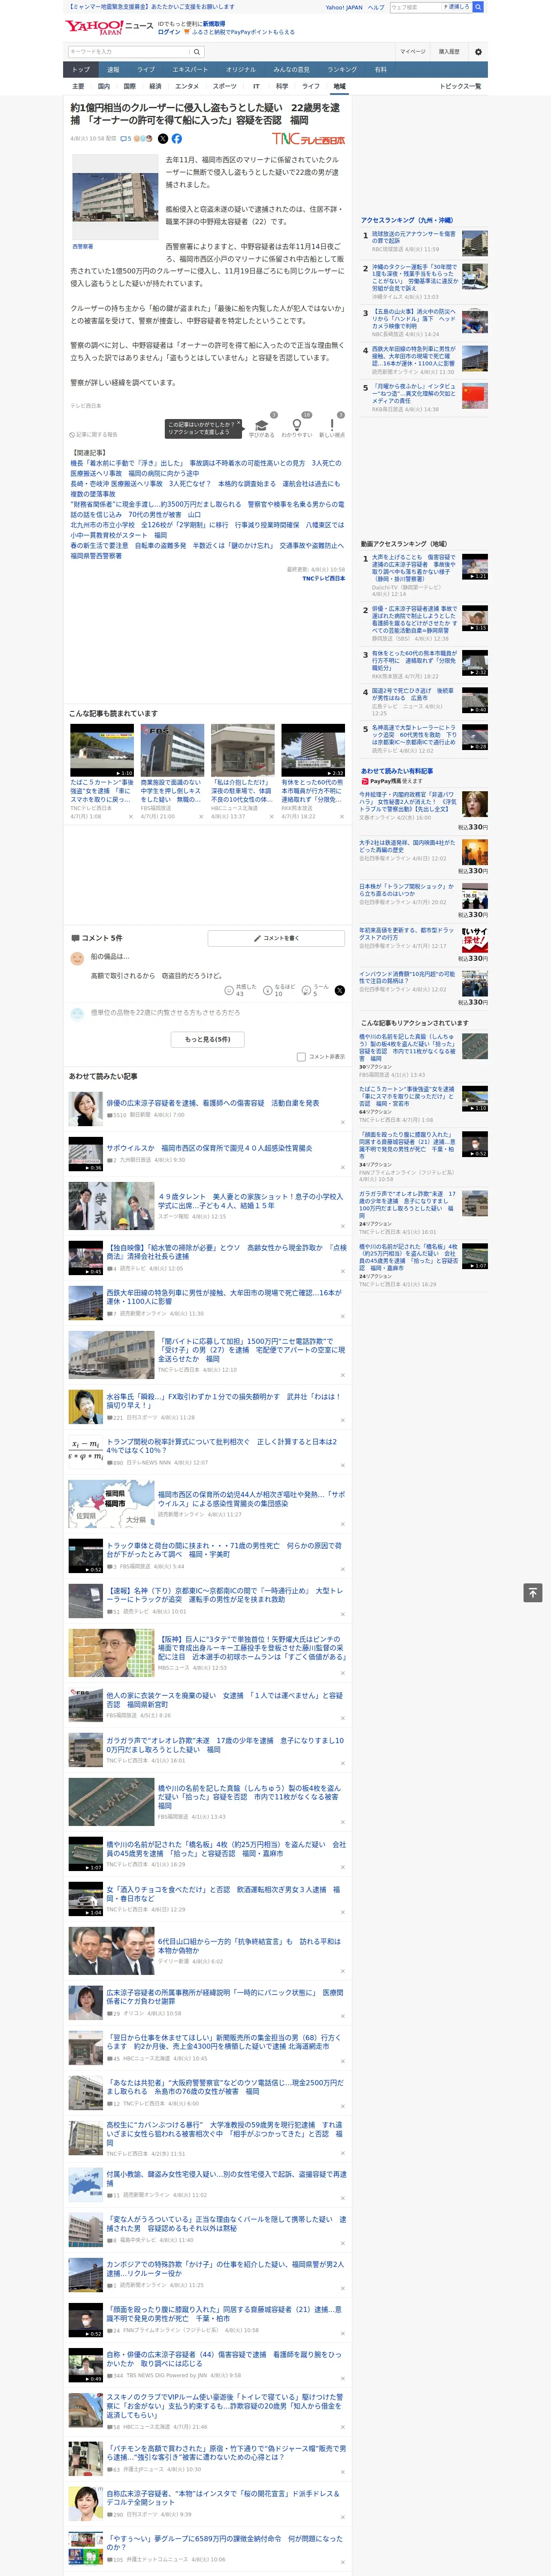Open たばこ５カートン video thumbnail
Image resolution: width=551 pixels, height=2576 pixels.
102,750
